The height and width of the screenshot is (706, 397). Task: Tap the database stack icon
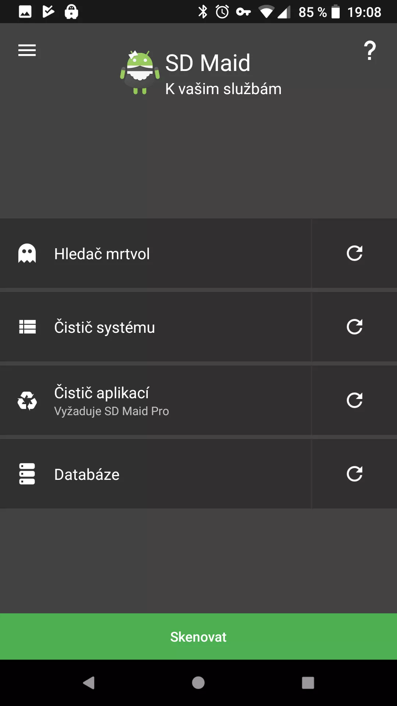click(x=27, y=474)
